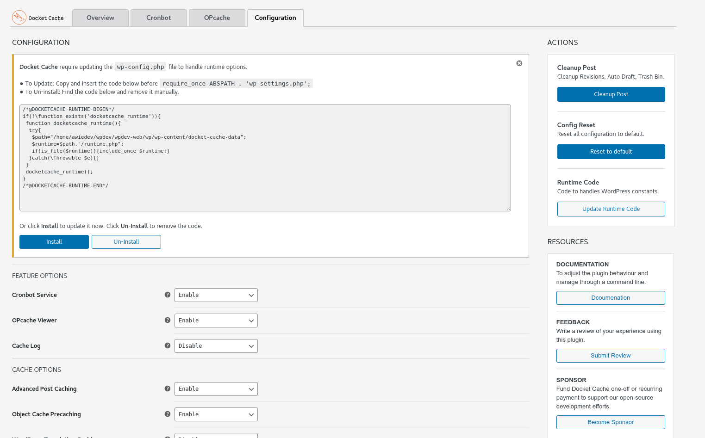Click Un-Install to remove the runtime code
705x438 pixels.
pyautogui.click(x=126, y=241)
